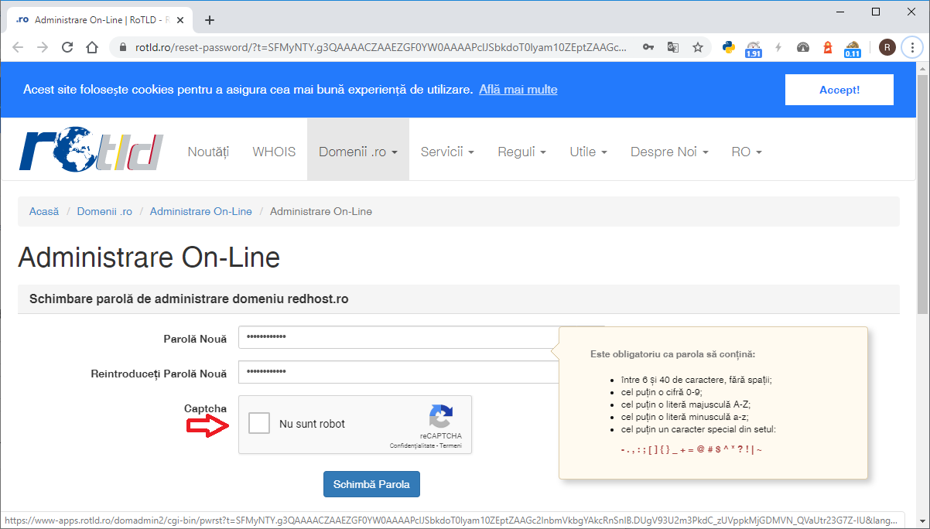Open the WHOIS menu item
The image size is (930, 529).
click(x=274, y=152)
